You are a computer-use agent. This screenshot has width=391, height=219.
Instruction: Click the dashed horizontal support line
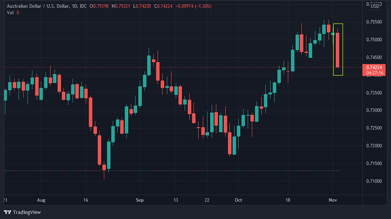(172, 171)
